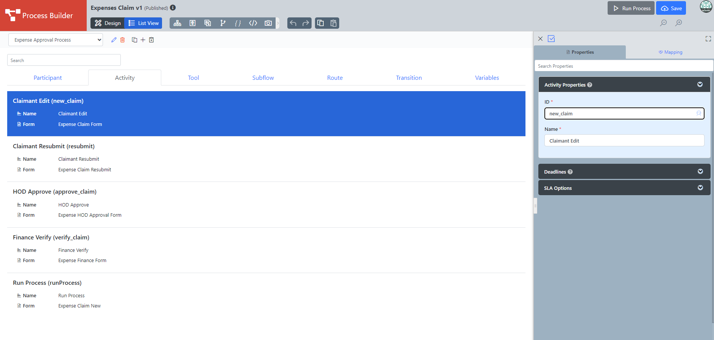Click the "Expense Finance Form" value
The height and width of the screenshot is (340, 714).
[x=82, y=261]
